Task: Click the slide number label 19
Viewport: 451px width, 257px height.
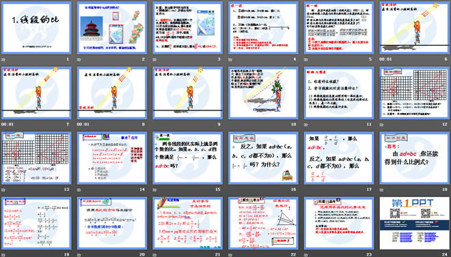Action: coord(66,254)
